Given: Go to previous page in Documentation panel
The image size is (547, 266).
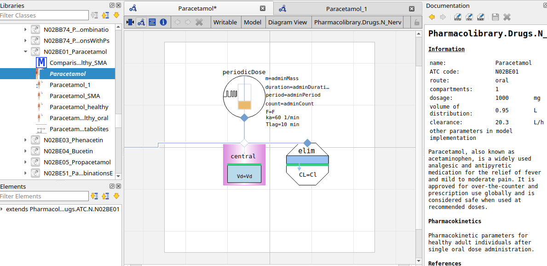Looking at the screenshot, I should coord(432,17).
